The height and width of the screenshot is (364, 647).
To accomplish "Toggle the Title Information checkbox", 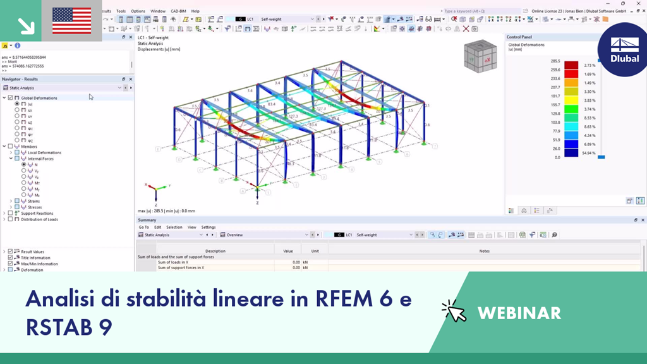I will (x=10, y=258).
